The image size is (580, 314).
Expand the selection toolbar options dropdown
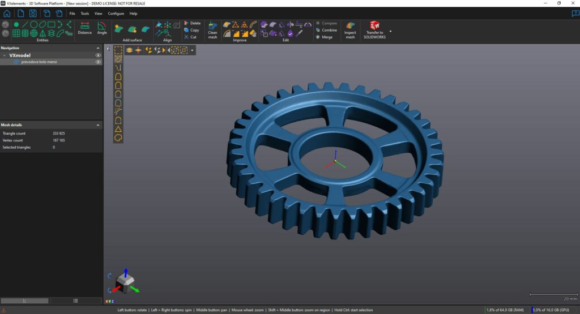tap(193, 50)
